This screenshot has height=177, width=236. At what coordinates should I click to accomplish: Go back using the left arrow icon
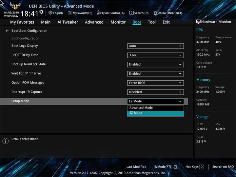point(8,31)
